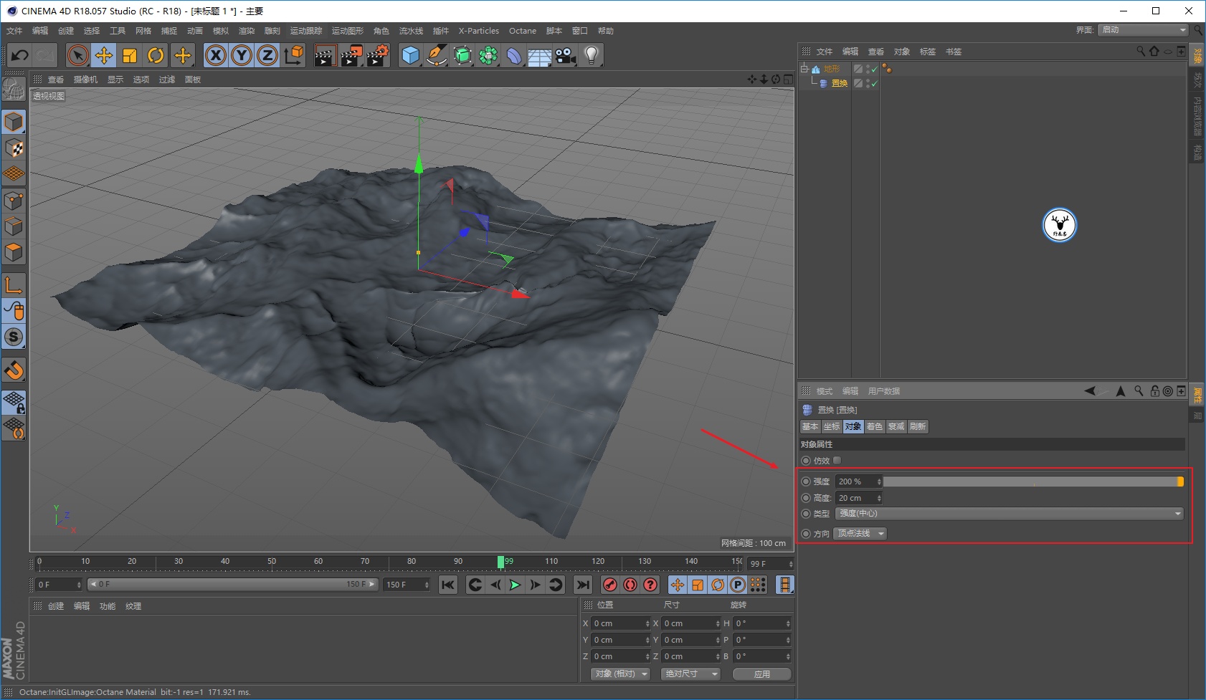
Task: Open Edit Render Settings gear clapperboard
Action: pyautogui.click(x=377, y=55)
